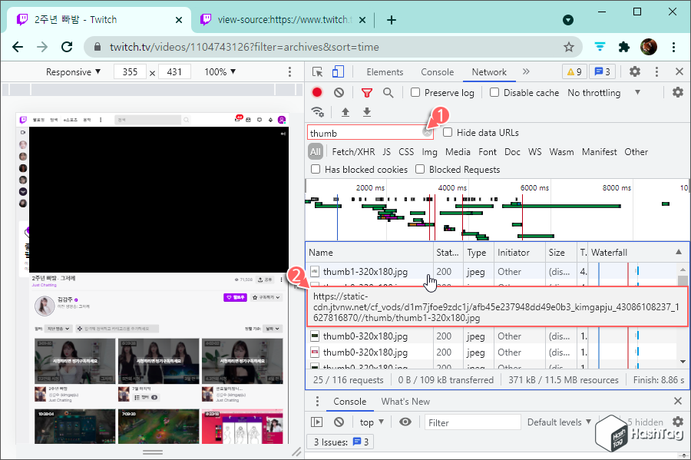The width and height of the screenshot is (691, 460).
Task: Toggle console sidebar icon
Action: 317,422
